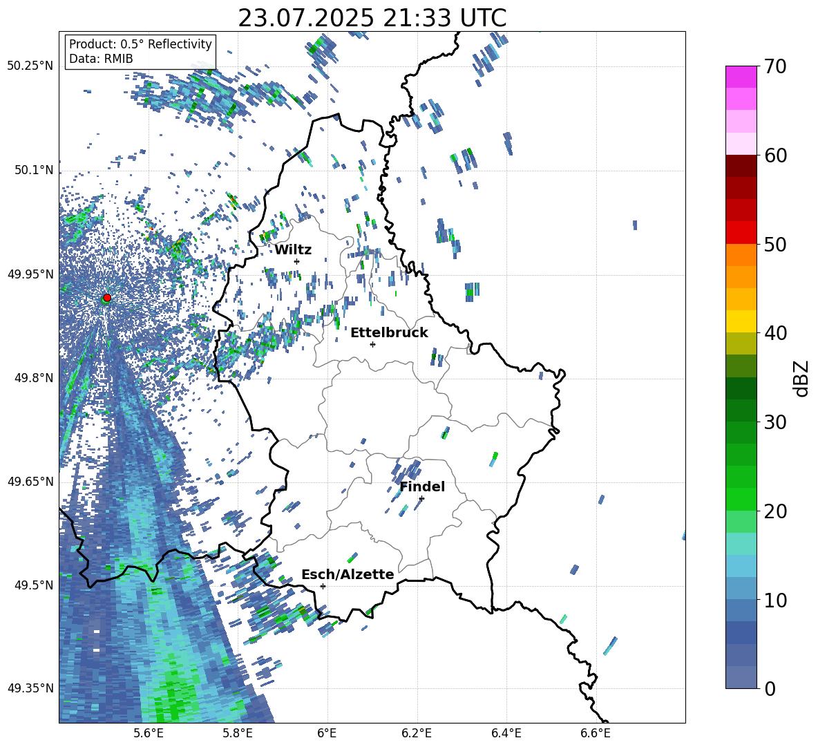The image size is (818, 747).
Task: Click the 30 colorbar tick value
Action: 775,422
